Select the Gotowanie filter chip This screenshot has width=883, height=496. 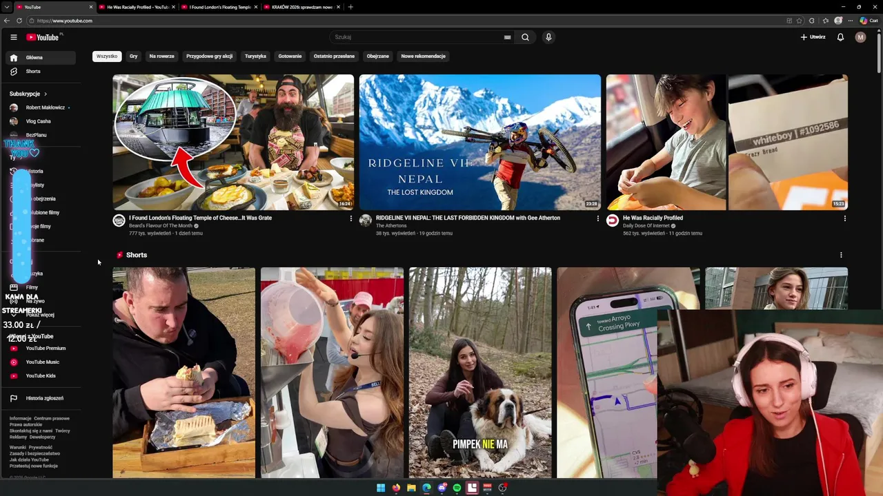point(290,56)
